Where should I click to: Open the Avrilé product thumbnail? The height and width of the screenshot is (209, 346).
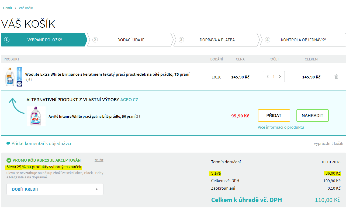36,116
